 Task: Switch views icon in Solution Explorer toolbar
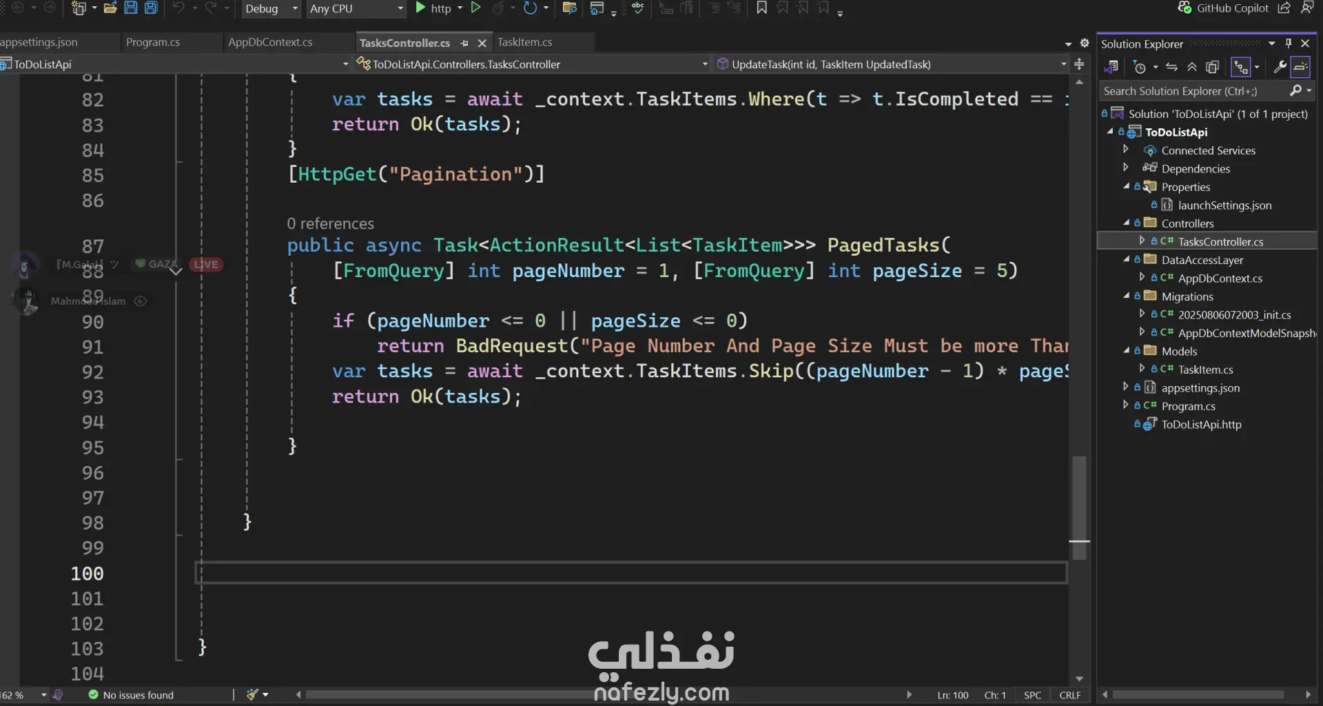[1111, 67]
